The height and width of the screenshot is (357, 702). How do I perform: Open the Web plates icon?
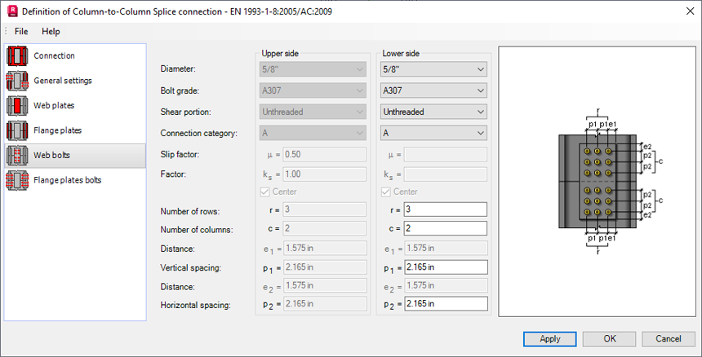click(x=17, y=106)
